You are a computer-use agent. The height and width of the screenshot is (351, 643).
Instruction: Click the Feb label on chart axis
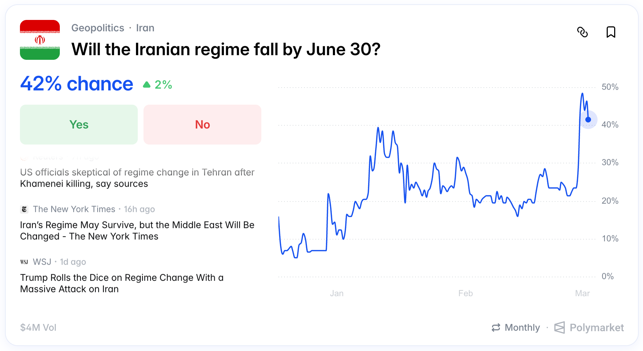pyautogui.click(x=465, y=293)
